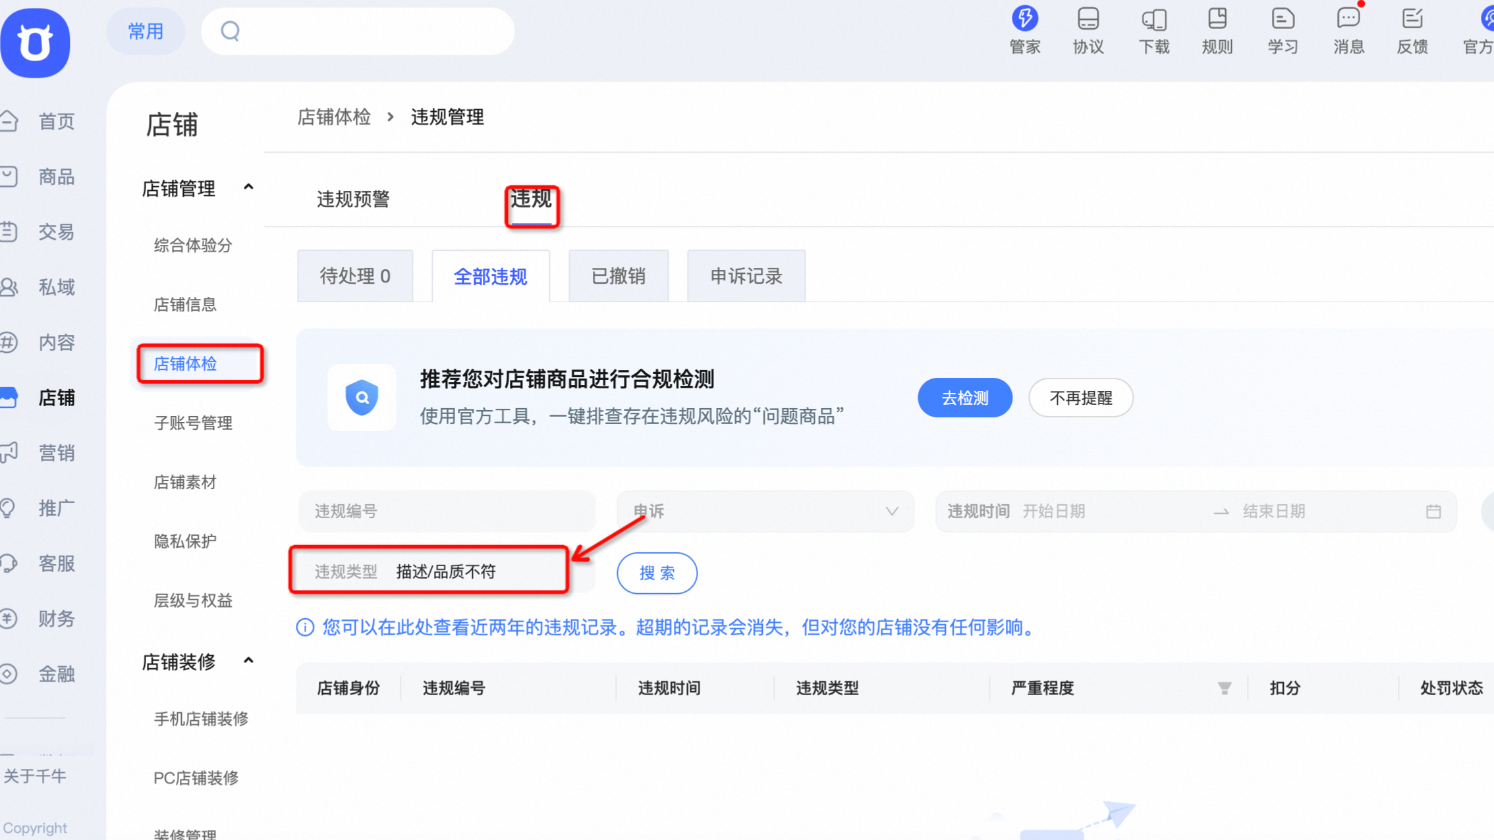Click the 店铺身份 column header
The image size is (1494, 840).
(348, 689)
